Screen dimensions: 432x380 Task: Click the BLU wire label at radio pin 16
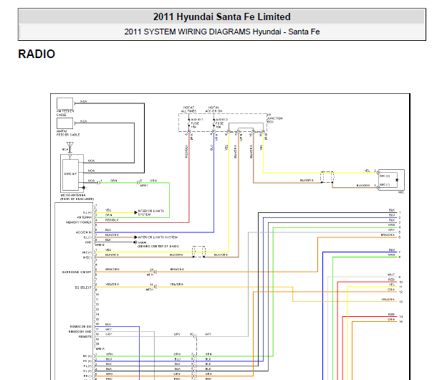click(x=108, y=325)
